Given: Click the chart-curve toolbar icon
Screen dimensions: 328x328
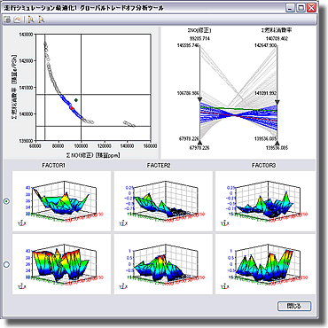Looking at the screenshot, I should [x=18, y=20].
